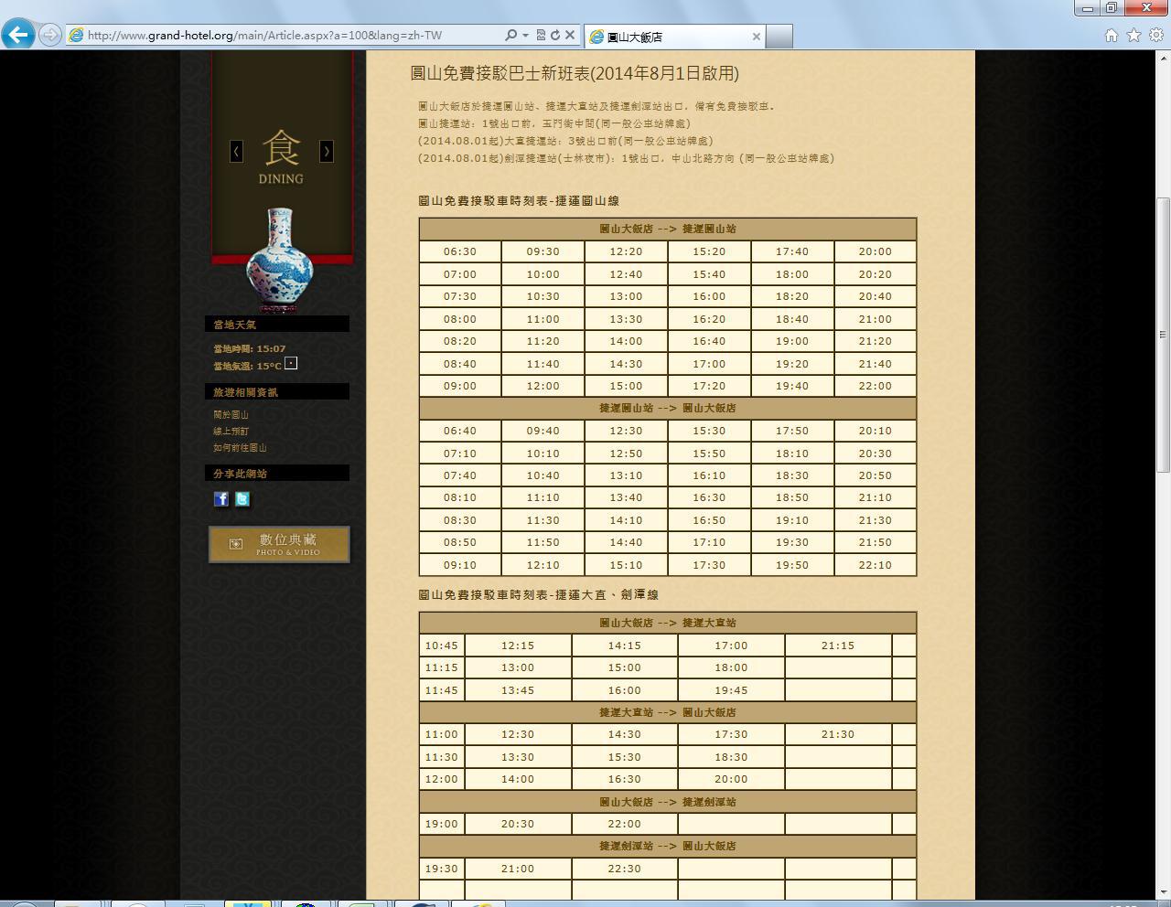Open the 線上預訂 link
Screen dimensions: 1171x907
231,431
